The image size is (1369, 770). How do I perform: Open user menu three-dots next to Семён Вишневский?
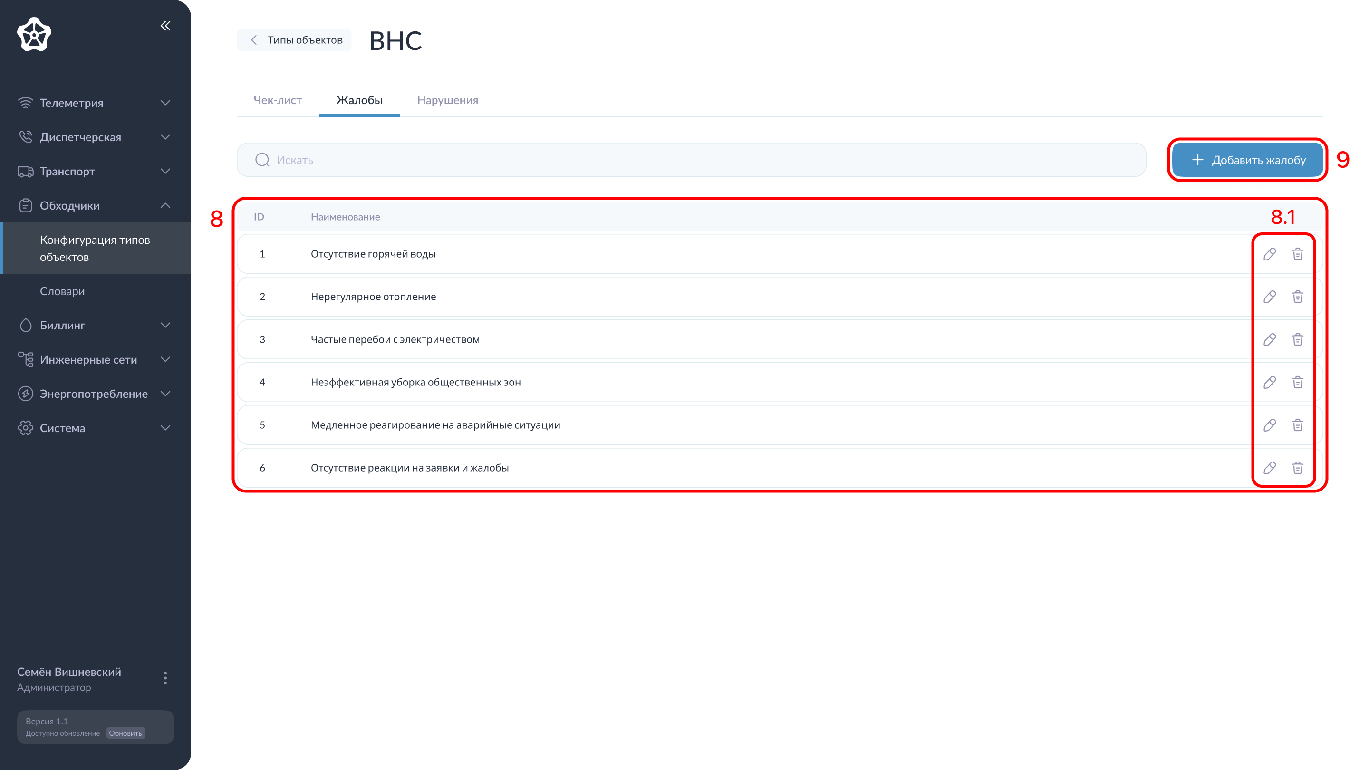165,678
